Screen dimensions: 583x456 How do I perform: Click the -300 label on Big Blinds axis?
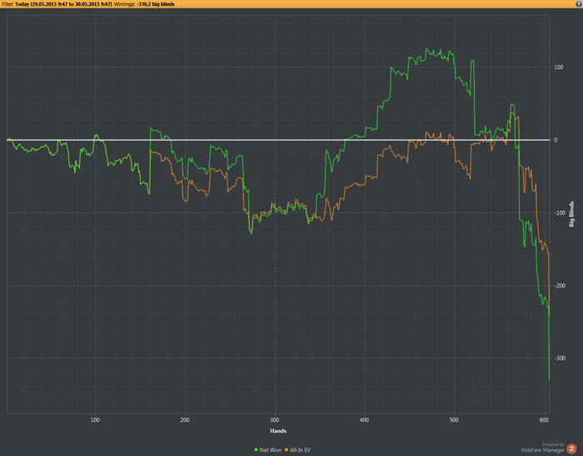(x=560, y=358)
